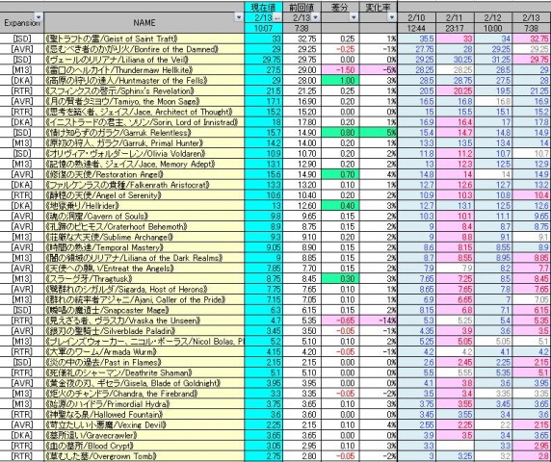Select the Geist of Saint Traft name cell
Screen dimensions: 551x462
144,38
